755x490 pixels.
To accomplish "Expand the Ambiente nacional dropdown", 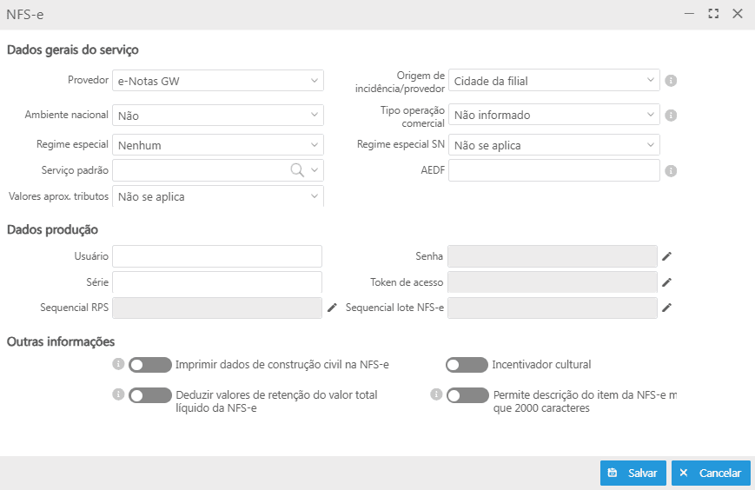I will 218,115.
